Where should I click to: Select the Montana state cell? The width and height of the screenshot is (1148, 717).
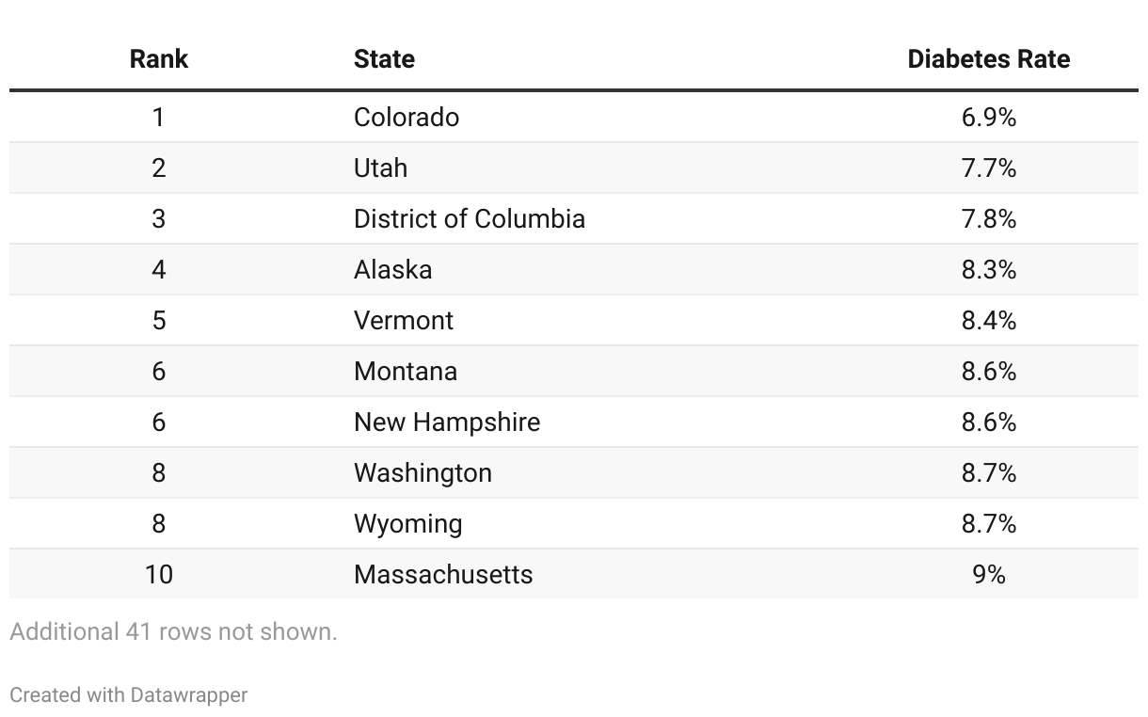[406, 372]
